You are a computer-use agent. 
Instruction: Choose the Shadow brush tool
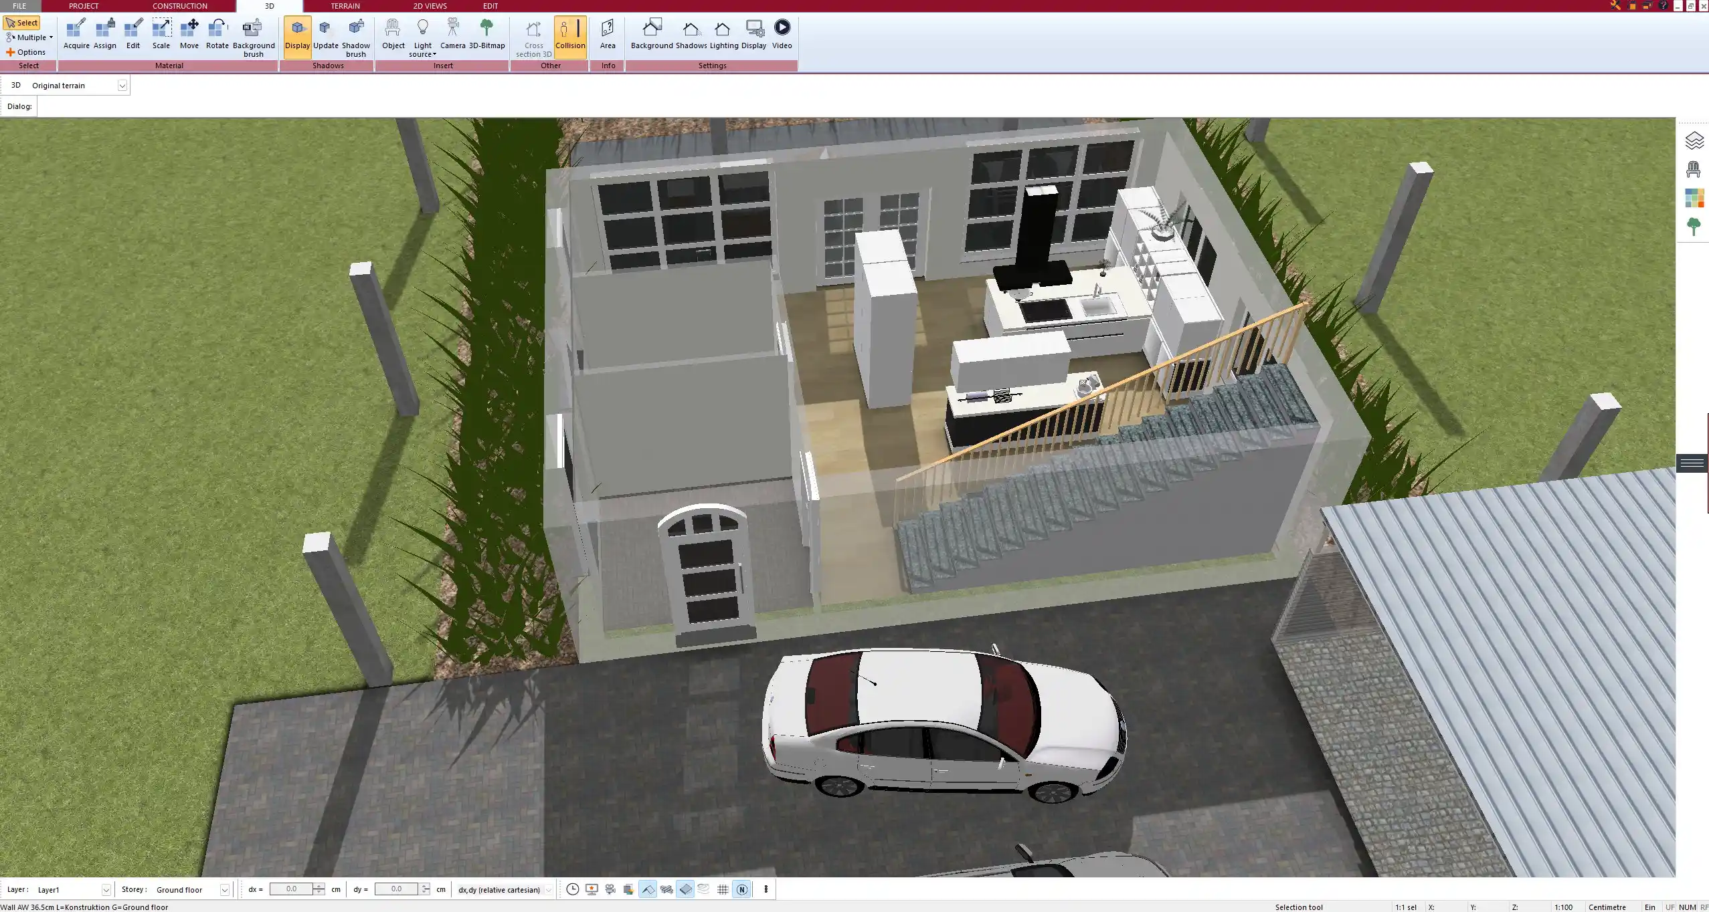pos(356,37)
